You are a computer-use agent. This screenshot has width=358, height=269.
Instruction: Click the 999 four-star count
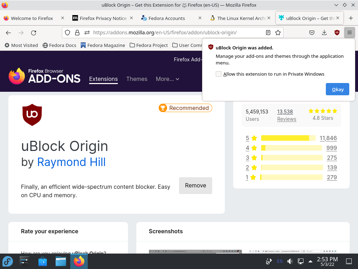[x=331, y=148]
